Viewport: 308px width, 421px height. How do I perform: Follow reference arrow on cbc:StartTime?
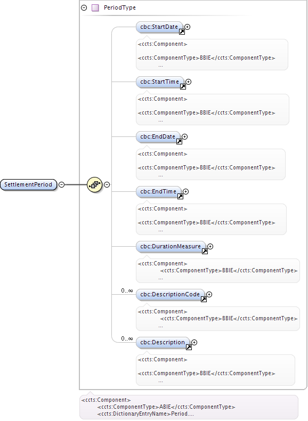(x=183, y=87)
